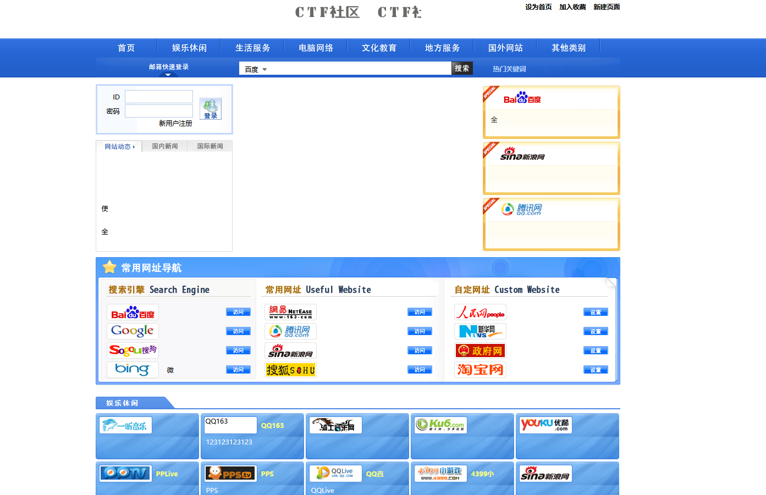Click 访问 button for Sohu row
Screen dimensions: 766x495
pyautogui.click(x=420, y=370)
